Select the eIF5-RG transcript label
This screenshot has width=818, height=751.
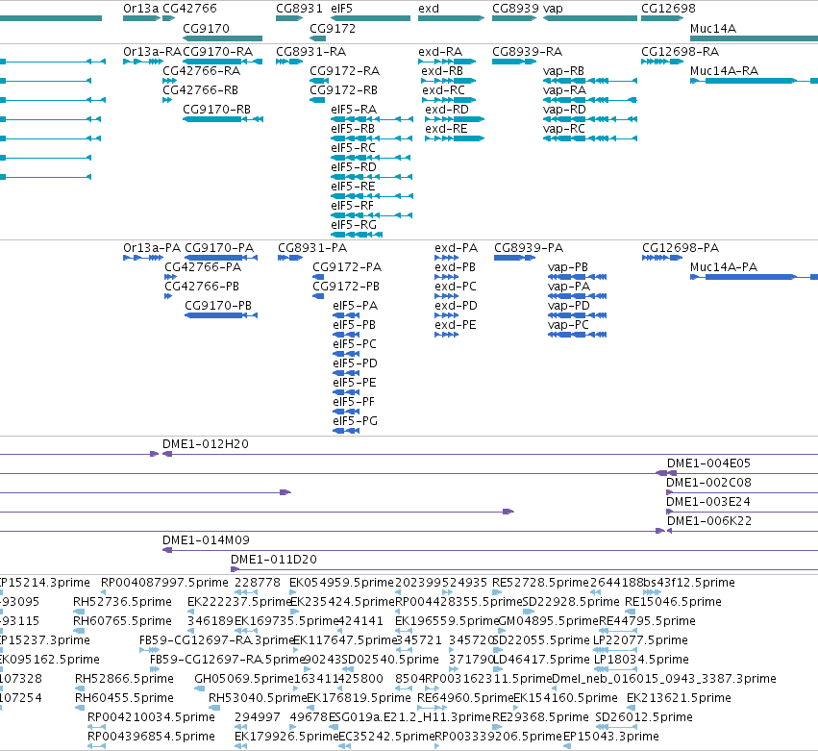pos(354,224)
